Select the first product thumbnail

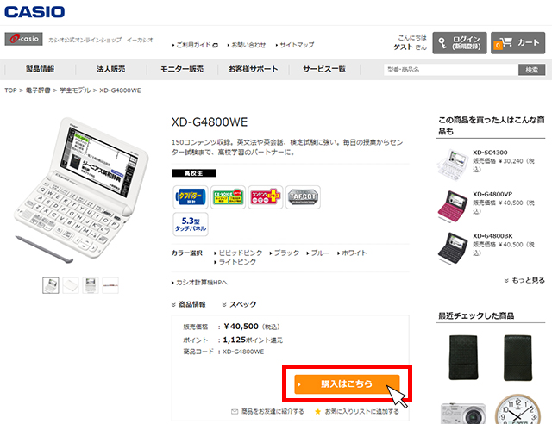pos(51,285)
